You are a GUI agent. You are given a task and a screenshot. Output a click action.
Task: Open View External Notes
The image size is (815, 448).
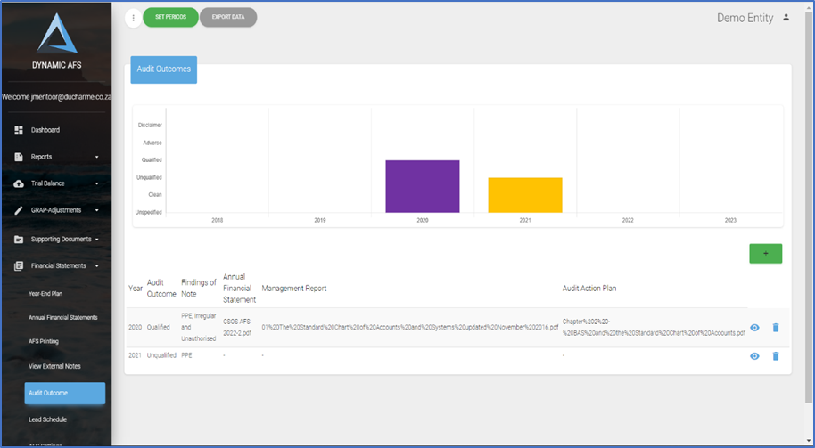click(x=54, y=366)
